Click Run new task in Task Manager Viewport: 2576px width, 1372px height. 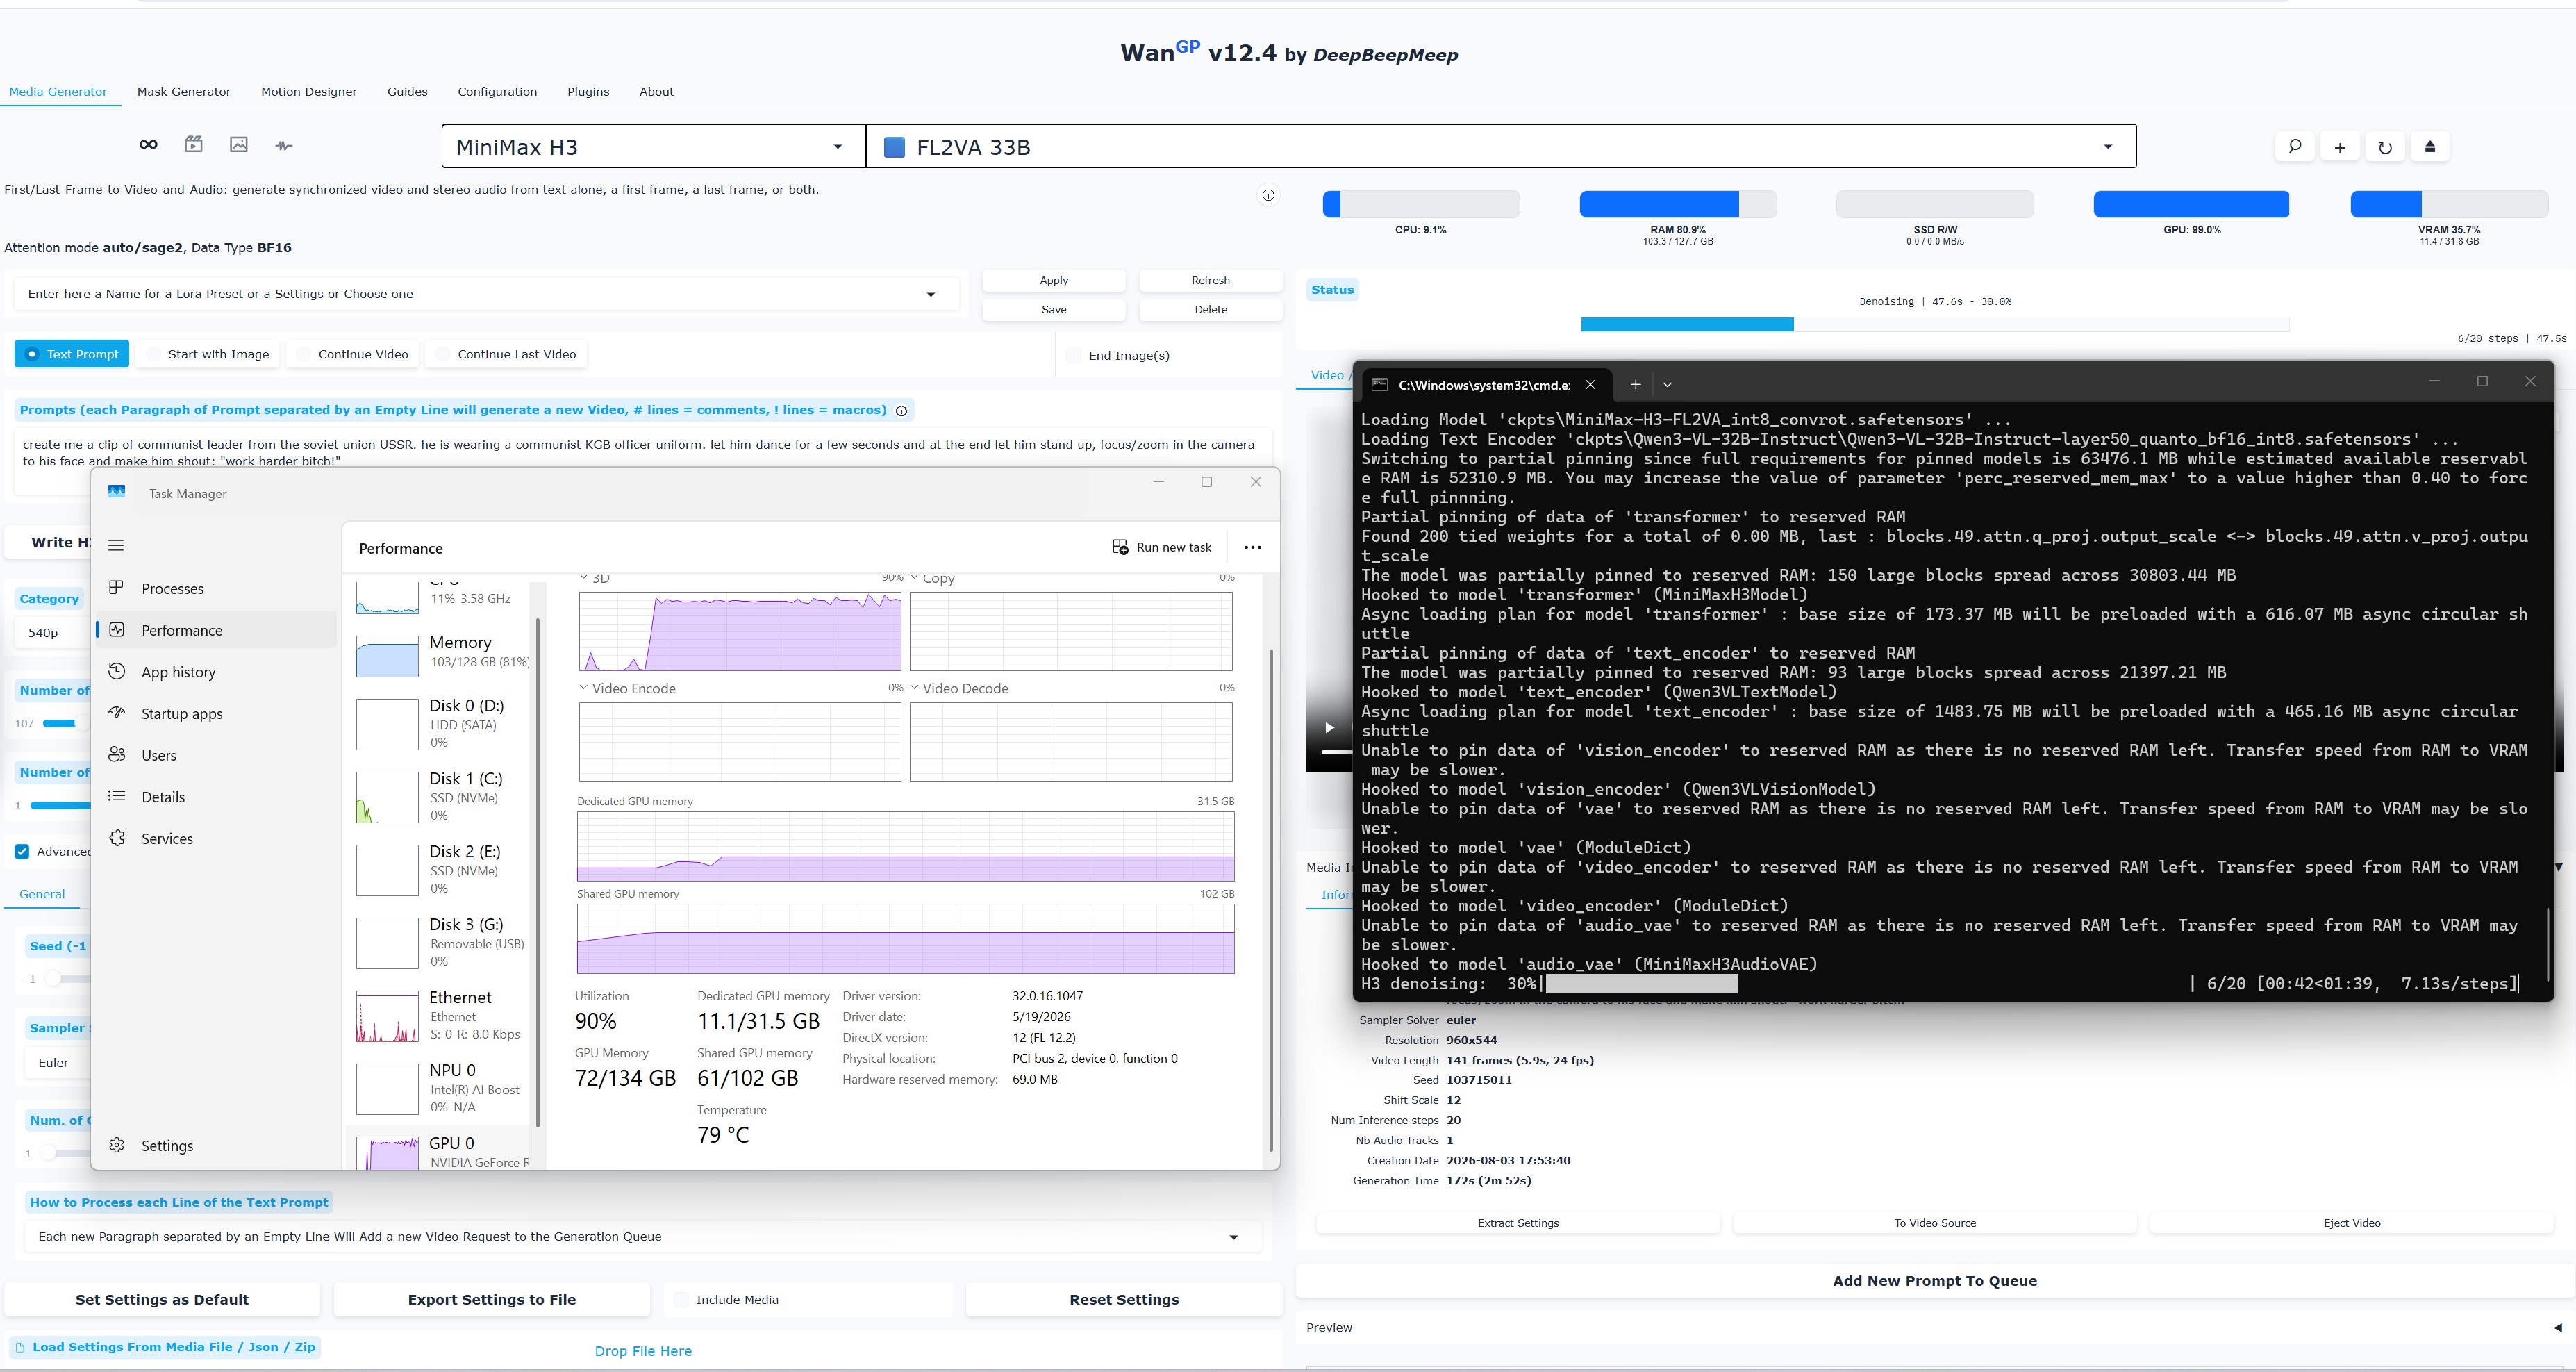point(1162,547)
